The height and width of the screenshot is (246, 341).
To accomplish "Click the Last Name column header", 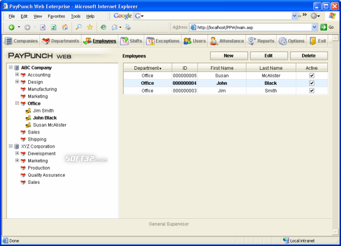I will click(x=271, y=68).
